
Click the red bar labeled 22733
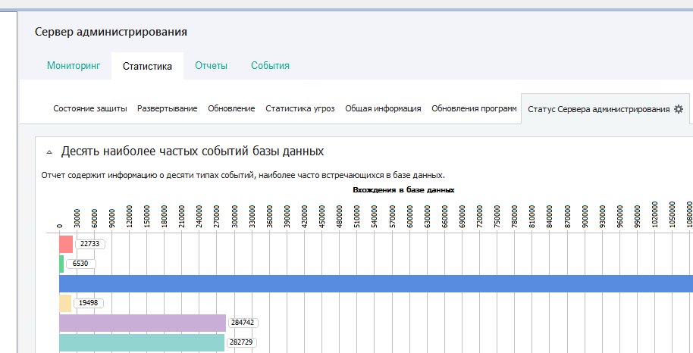[66, 244]
